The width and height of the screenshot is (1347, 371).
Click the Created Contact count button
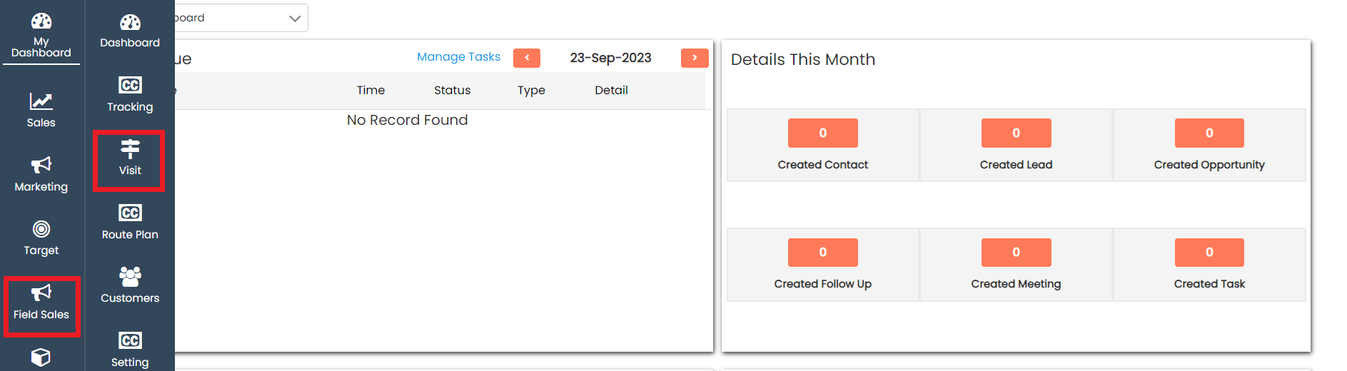[822, 133]
